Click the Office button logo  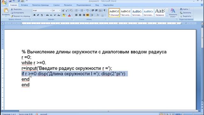(x=4, y=2)
